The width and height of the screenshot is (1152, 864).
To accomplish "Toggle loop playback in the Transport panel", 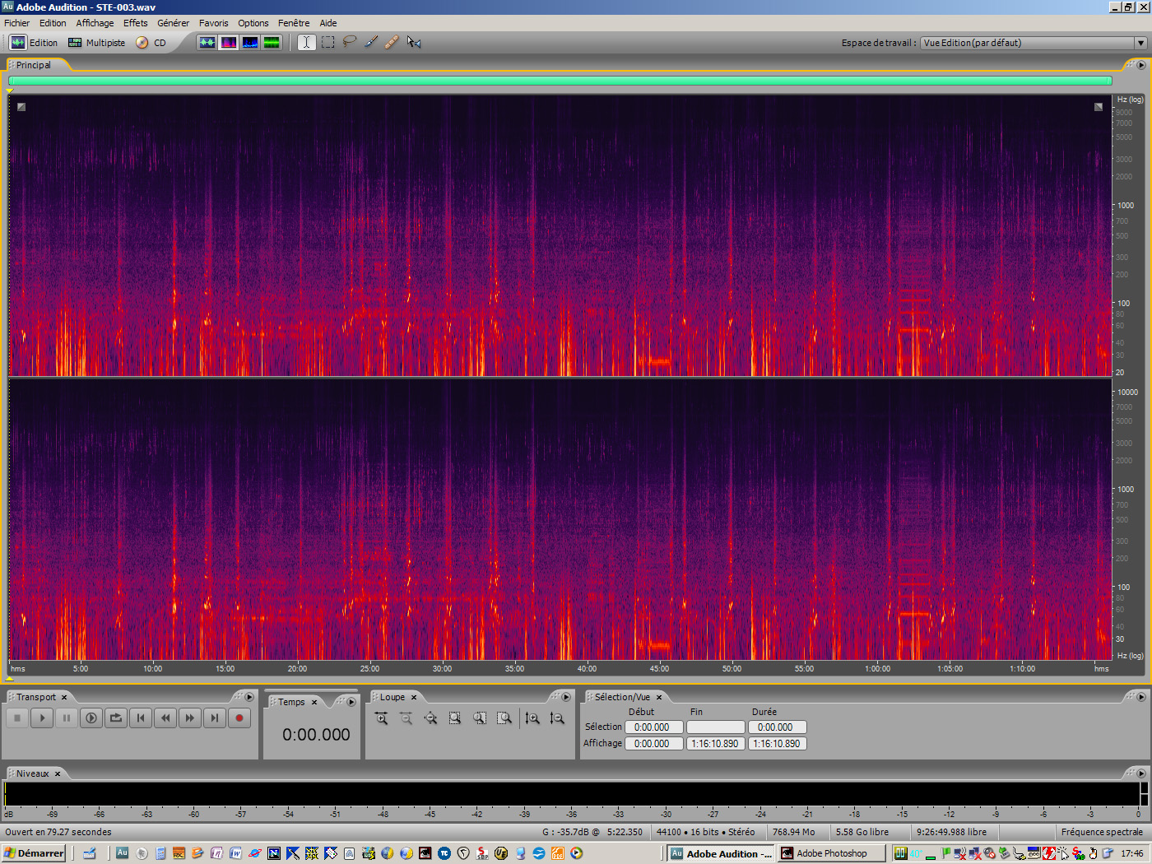I will (116, 718).
